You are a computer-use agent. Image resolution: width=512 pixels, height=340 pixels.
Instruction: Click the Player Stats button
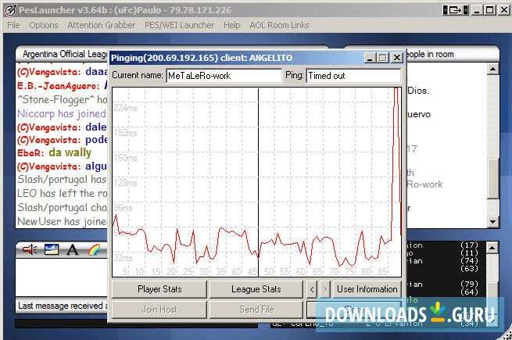[x=159, y=289]
